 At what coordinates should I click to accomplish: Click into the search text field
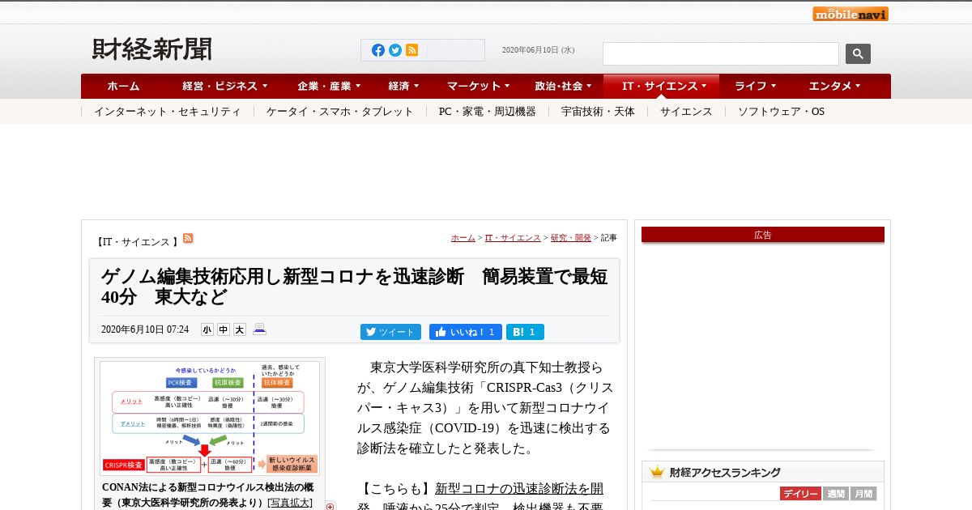tap(721, 53)
